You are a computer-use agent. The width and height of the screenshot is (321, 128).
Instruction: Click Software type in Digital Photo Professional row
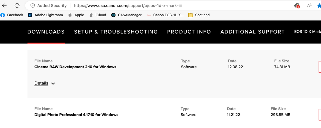pyautogui.click(x=188, y=115)
